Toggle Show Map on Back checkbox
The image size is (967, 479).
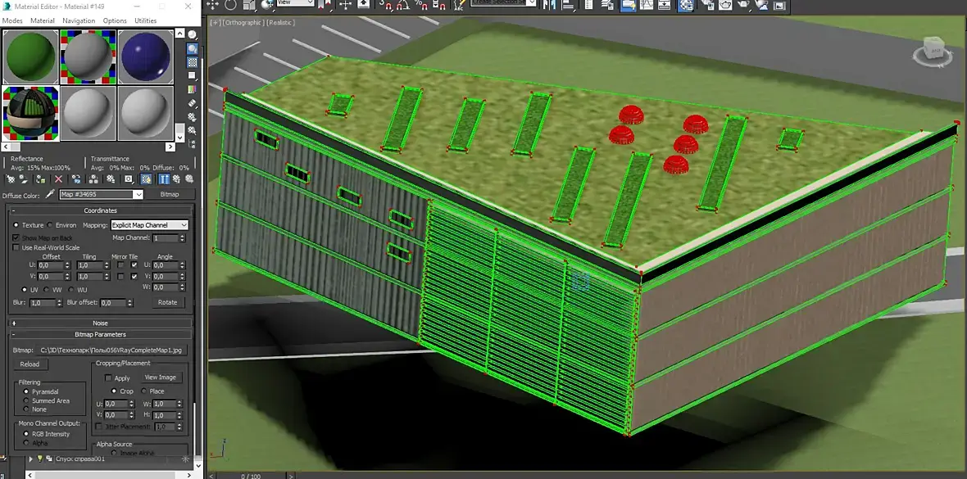[16, 237]
